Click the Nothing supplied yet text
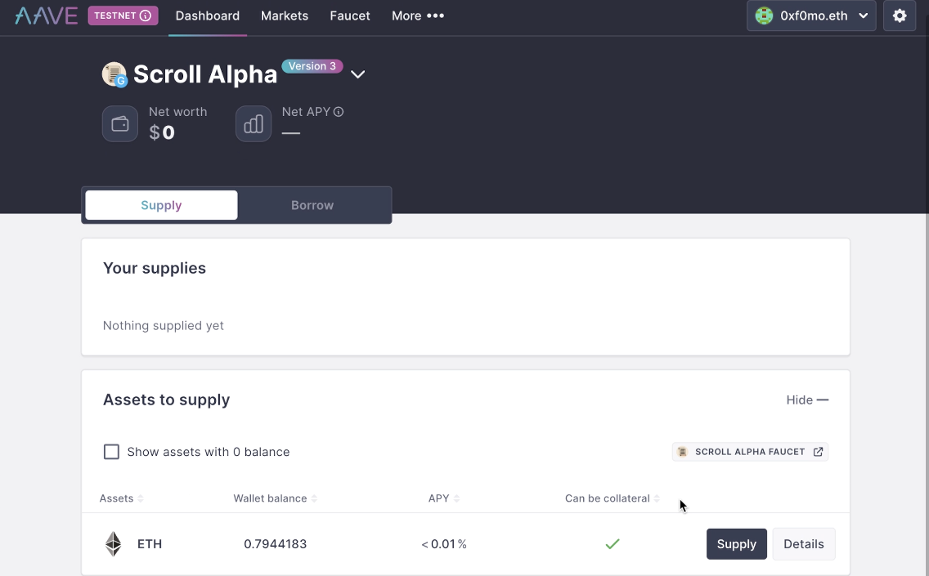Image resolution: width=929 pixels, height=576 pixels. (164, 326)
